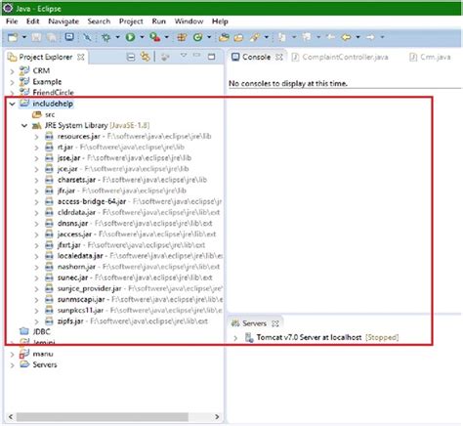Expand the Example project
463x426 pixels.
(x=12, y=82)
